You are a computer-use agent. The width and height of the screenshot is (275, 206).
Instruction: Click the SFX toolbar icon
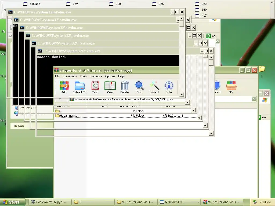(231, 87)
